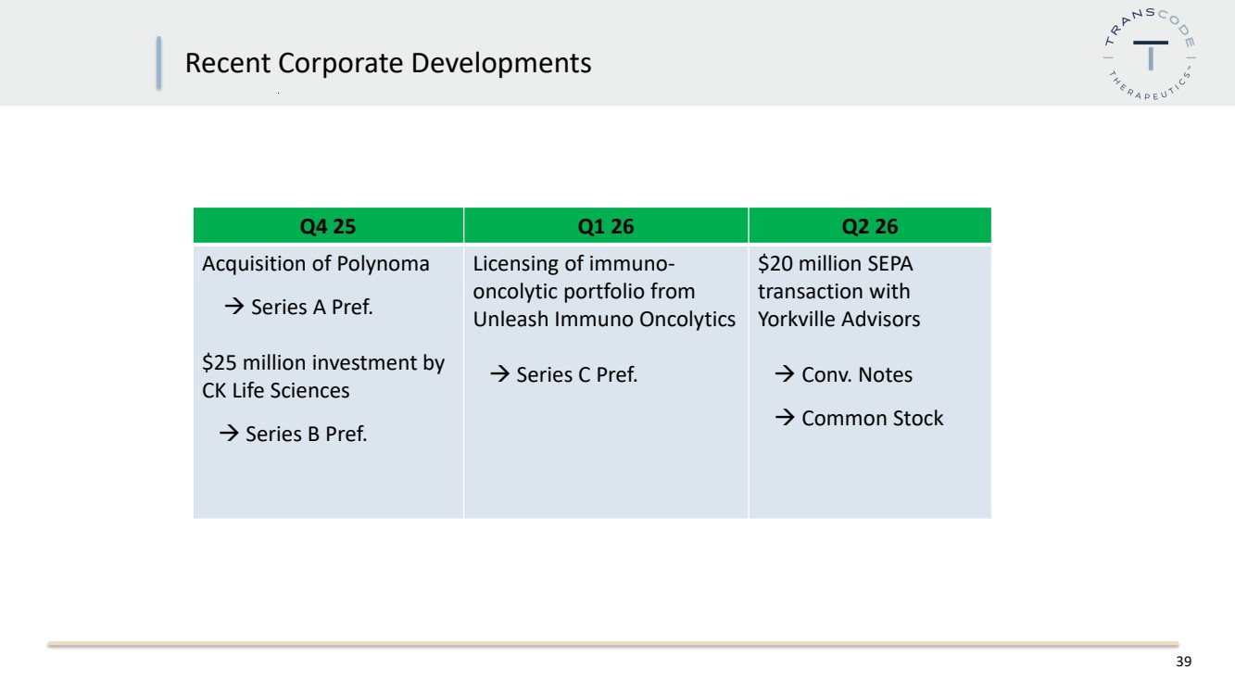The height and width of the screenshot is (694, 1235).
Task: Select the Acquisition of Polynoma text
Action: pos(316,264)
